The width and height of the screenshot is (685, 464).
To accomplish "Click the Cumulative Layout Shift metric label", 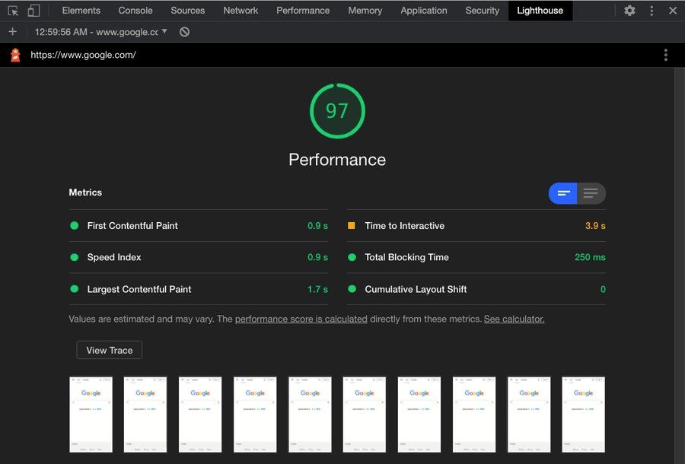I will 416,289.
